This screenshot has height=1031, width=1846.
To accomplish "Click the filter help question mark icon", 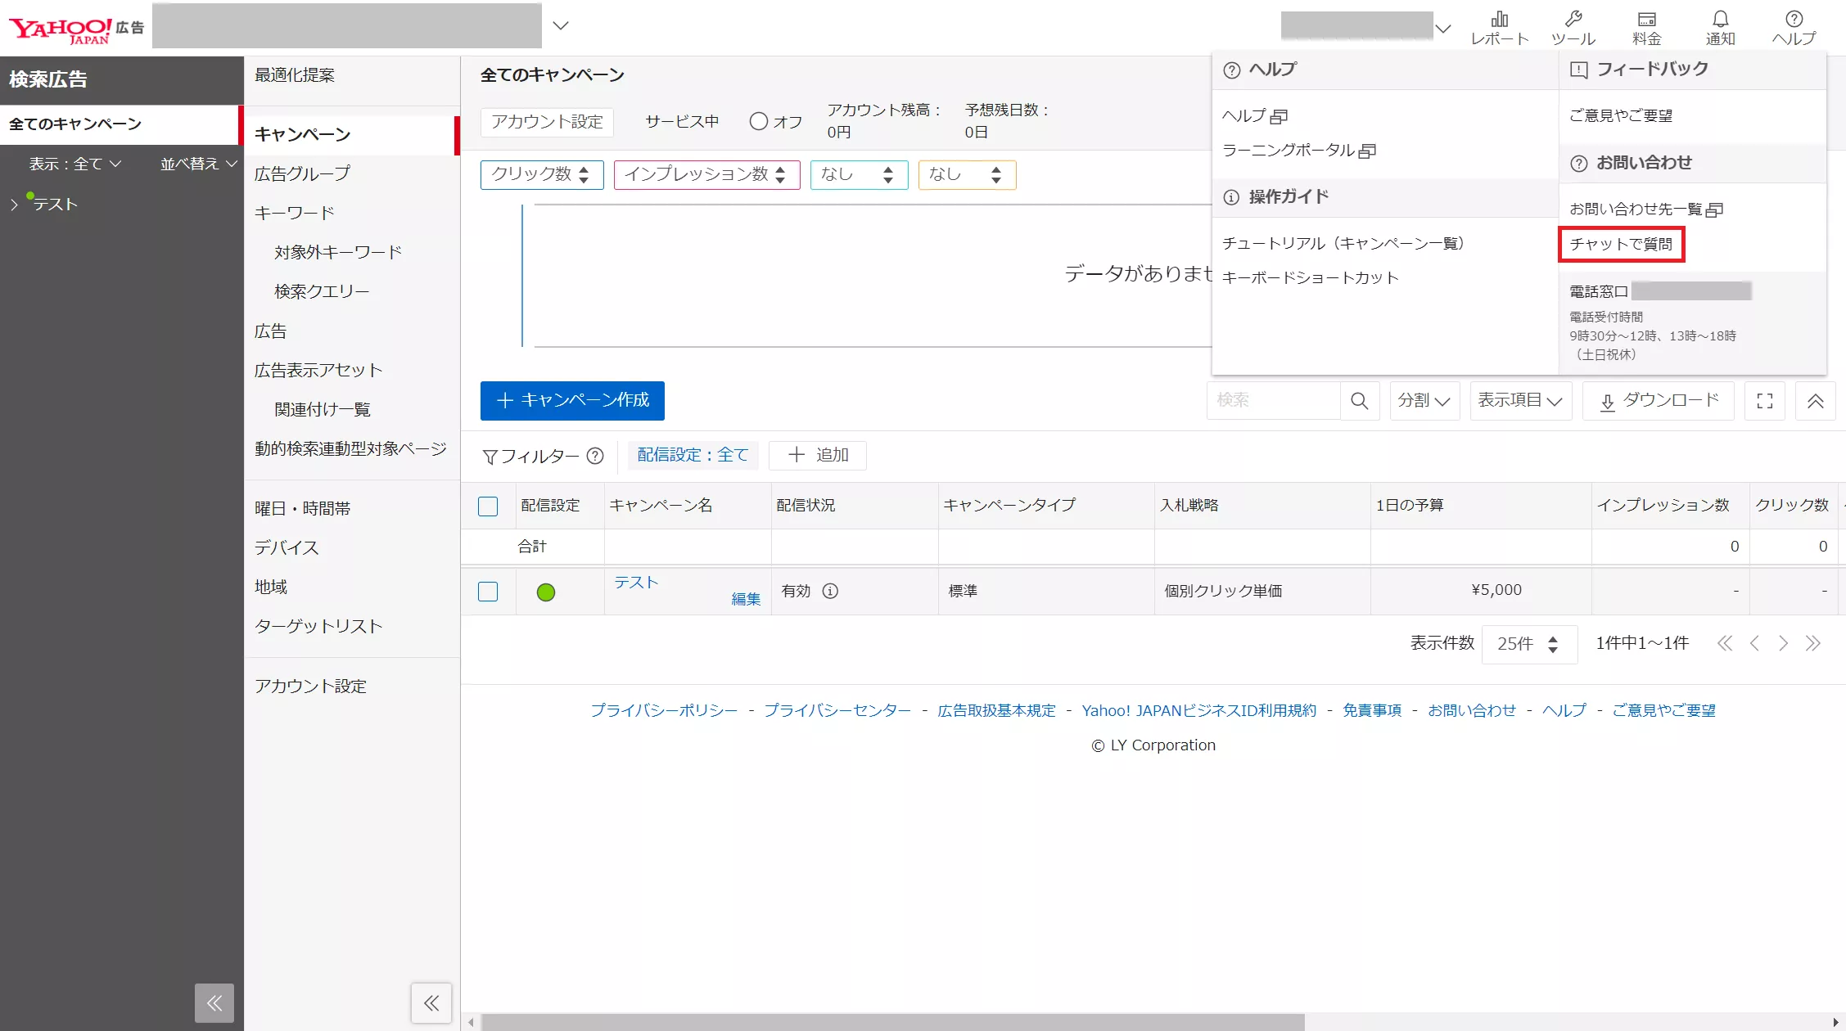I will (x=595, y=456).
